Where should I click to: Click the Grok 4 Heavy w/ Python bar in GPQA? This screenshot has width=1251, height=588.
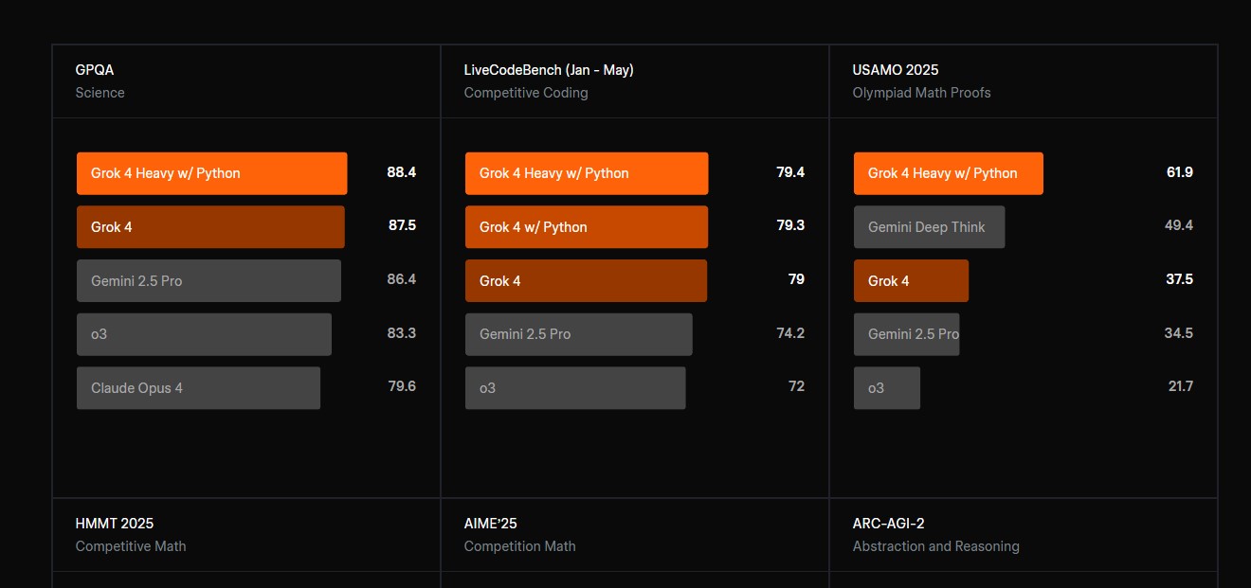(212, 173)
